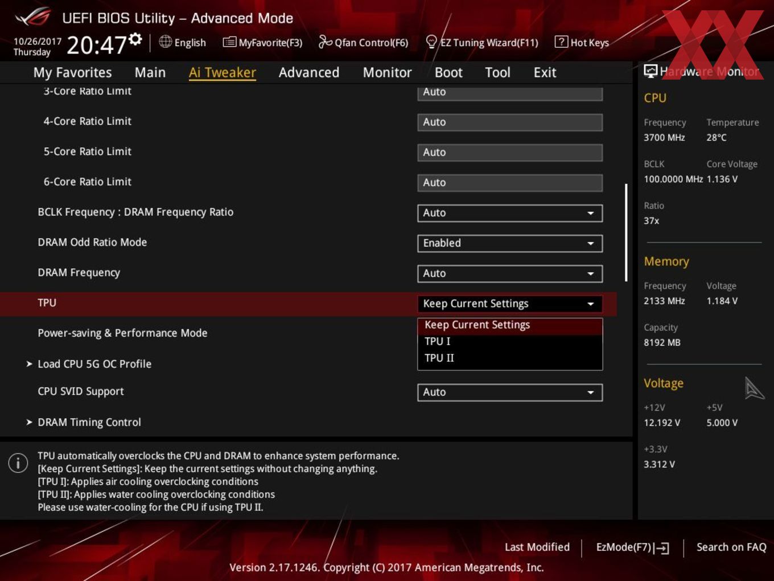Click +12V value 12.192 V

point(662,423)
